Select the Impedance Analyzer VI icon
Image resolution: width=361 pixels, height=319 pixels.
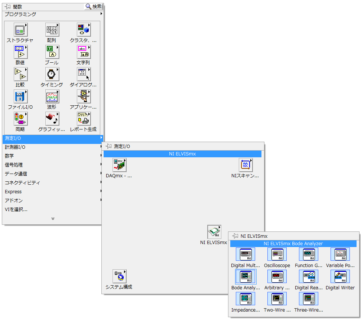coord(245,299)
